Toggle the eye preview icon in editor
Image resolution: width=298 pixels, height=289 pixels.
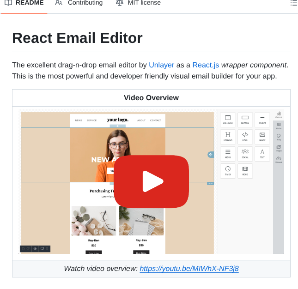click(x=35, y=249)
